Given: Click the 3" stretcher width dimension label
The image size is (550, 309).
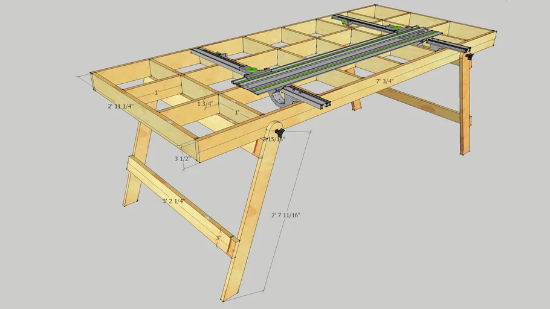Looking at the screenshot, I should pyautogui.click(x=218, y=238).
